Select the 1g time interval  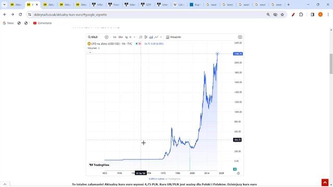coord(126,37)
